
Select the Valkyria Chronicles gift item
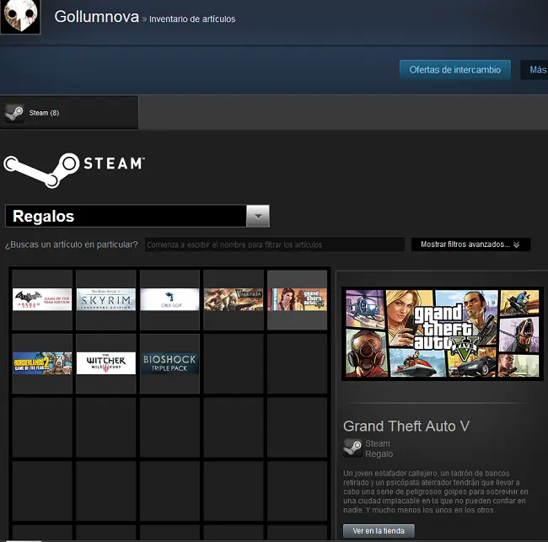coord(234,299)
